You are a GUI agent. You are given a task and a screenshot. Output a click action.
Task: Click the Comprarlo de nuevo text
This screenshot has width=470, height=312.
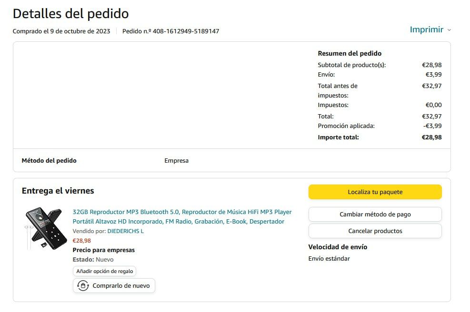click(121, 286)
